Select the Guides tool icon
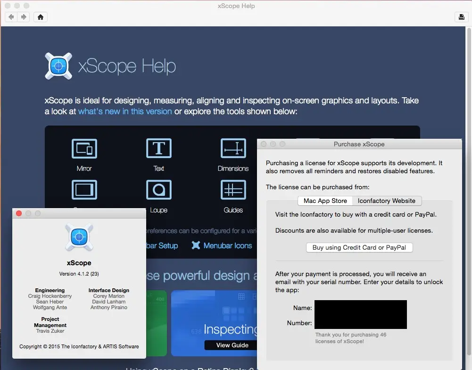472x370 pixels. pos(233,190)
